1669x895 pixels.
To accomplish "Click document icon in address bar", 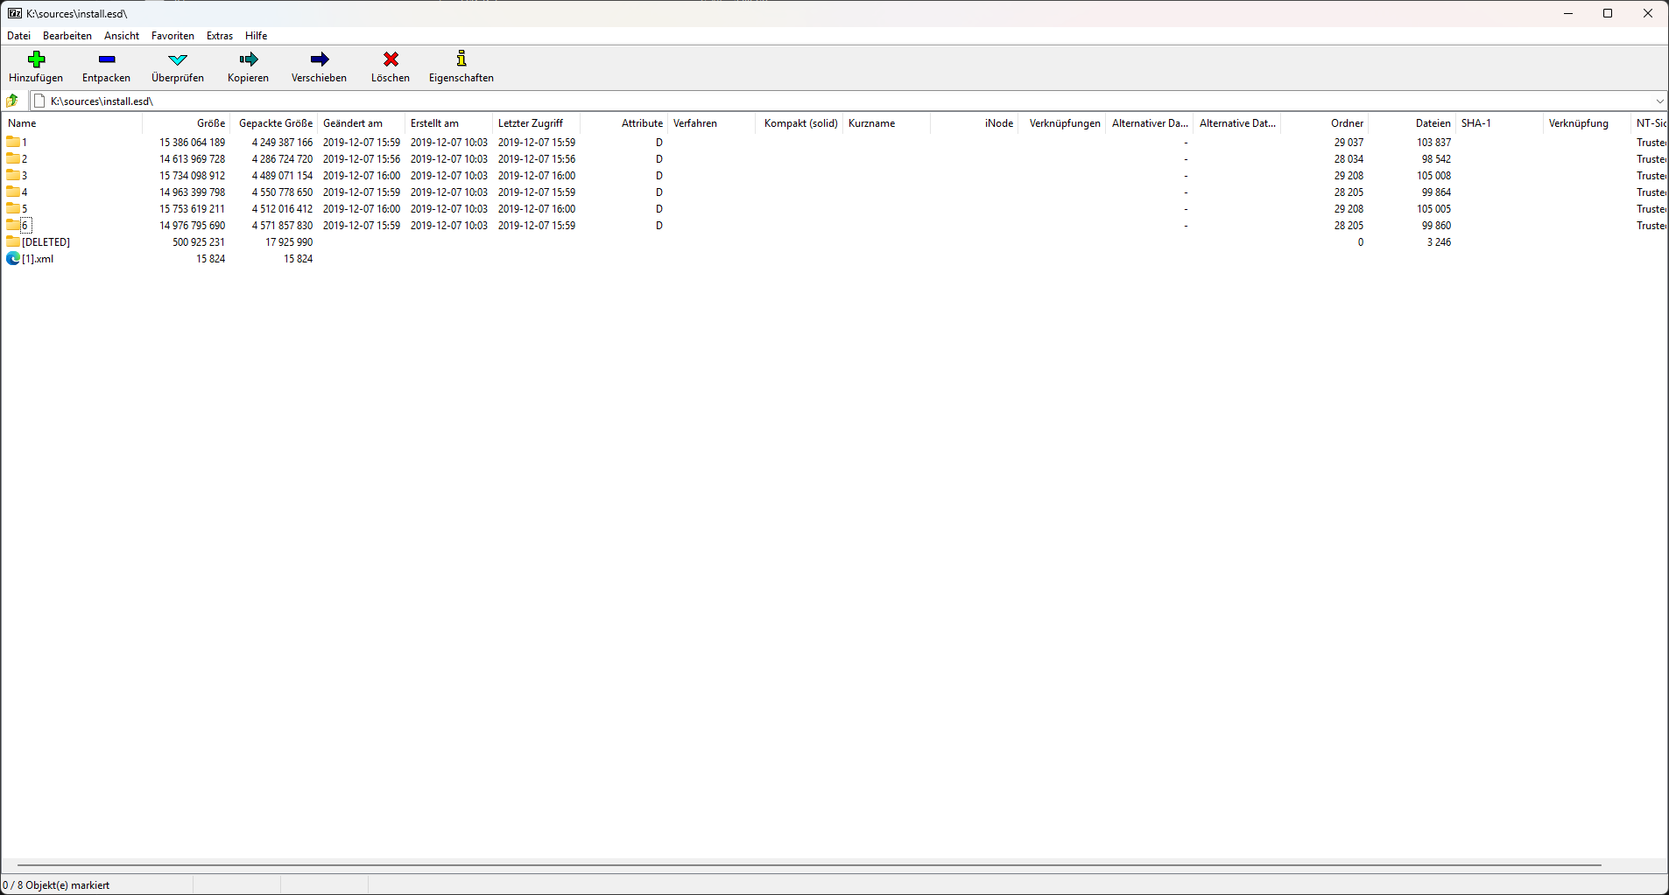I will tap(39, 101).
